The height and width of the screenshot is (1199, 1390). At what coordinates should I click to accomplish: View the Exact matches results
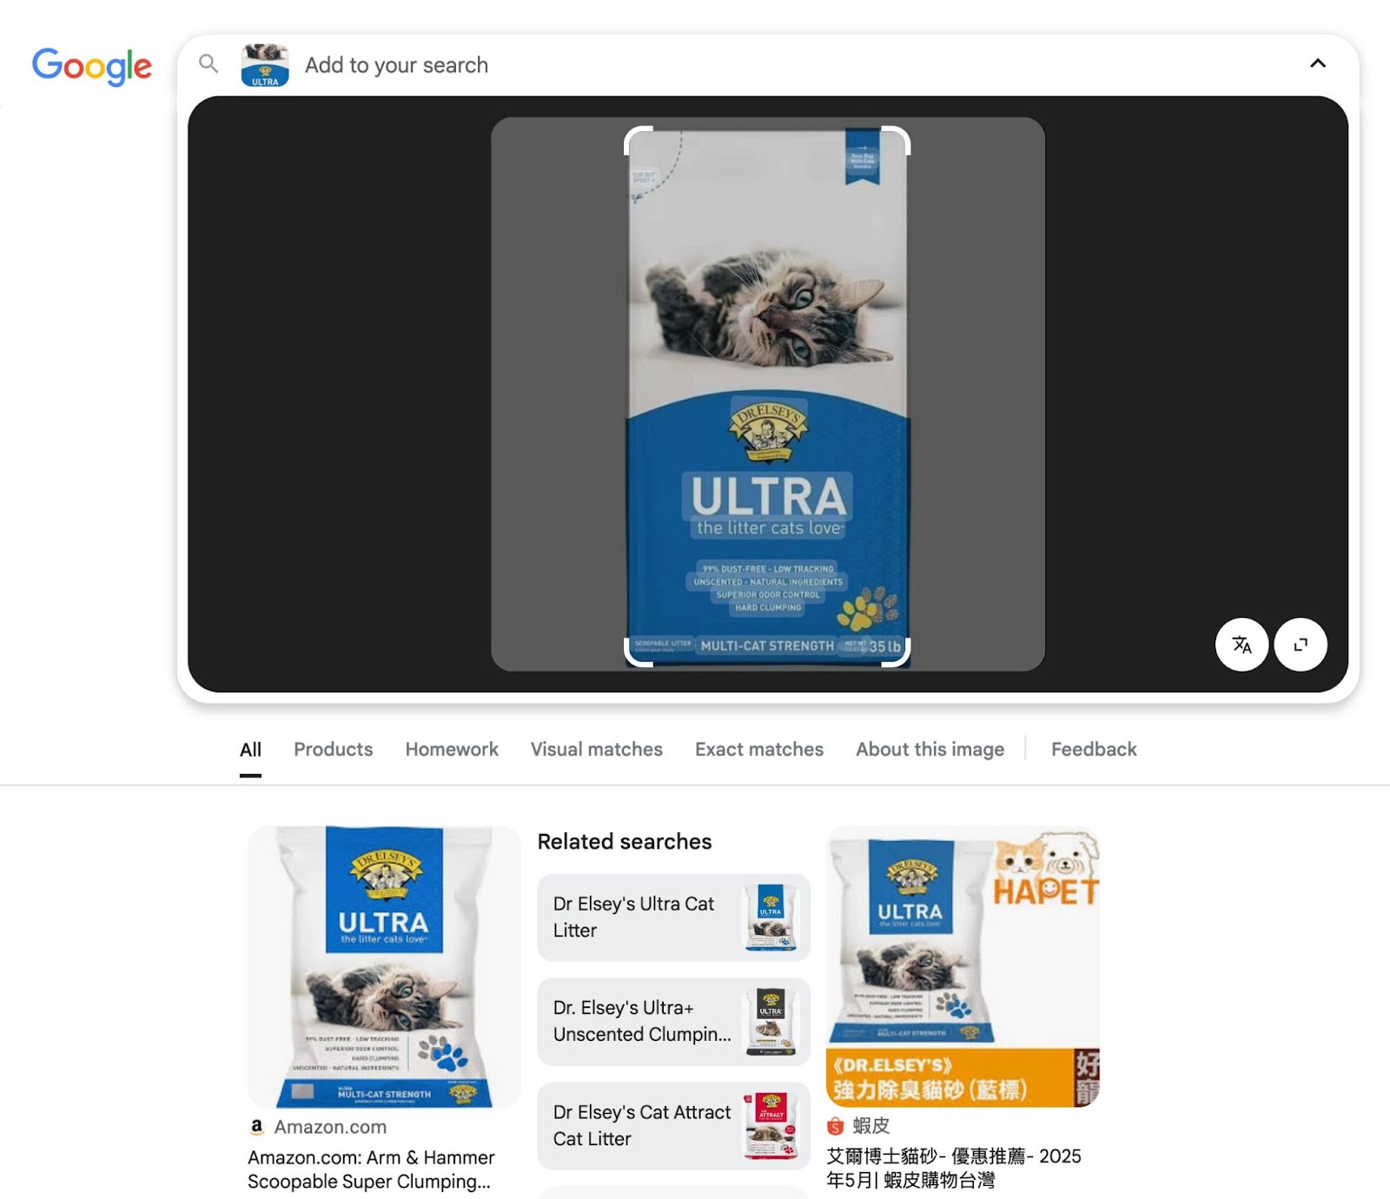759,749
